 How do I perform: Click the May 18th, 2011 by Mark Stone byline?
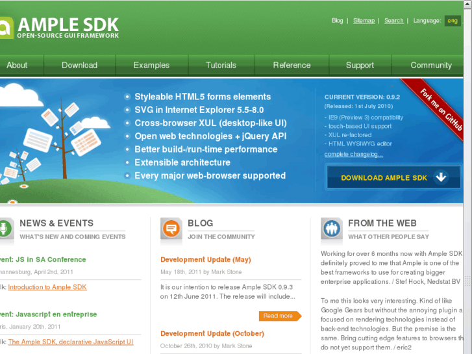tap(201, 272)
